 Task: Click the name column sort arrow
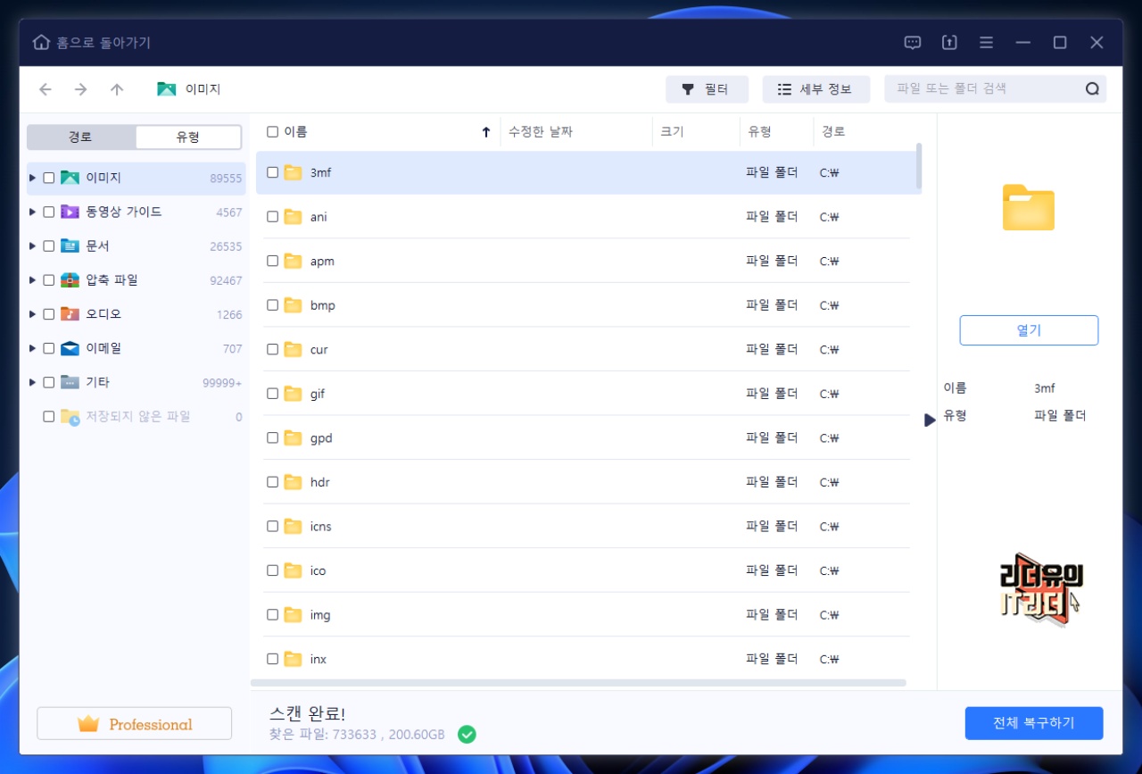point(486,132)
